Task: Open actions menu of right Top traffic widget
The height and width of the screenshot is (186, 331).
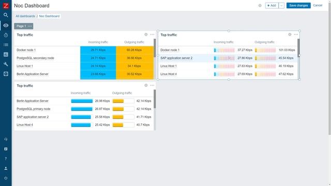Action: pos(296,35)
